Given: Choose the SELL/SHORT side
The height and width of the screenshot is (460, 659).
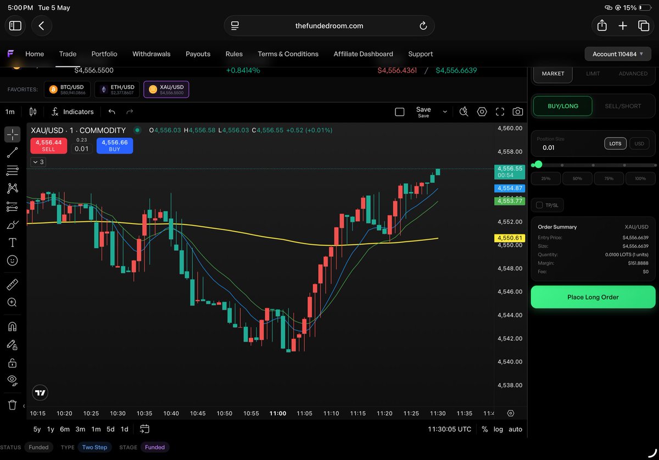Looking at the screenshot, I should click(623, 106).
